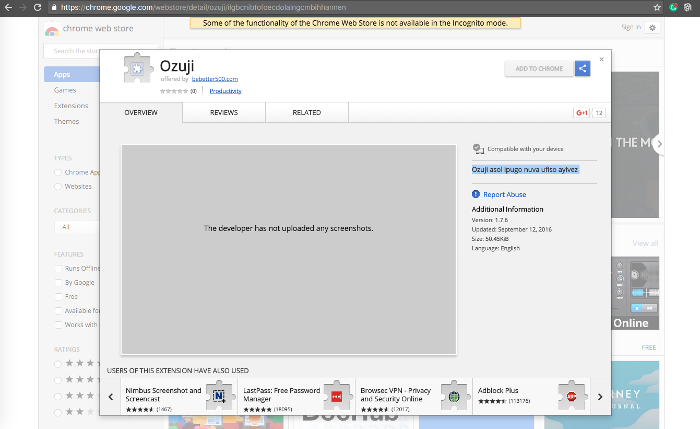Select Themes in the sidebar

(66, 121)
